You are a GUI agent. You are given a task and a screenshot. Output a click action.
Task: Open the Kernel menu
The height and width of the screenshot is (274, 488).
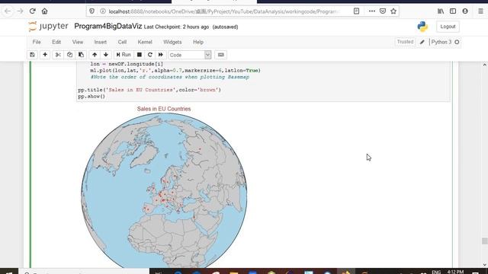click(145, 42)
